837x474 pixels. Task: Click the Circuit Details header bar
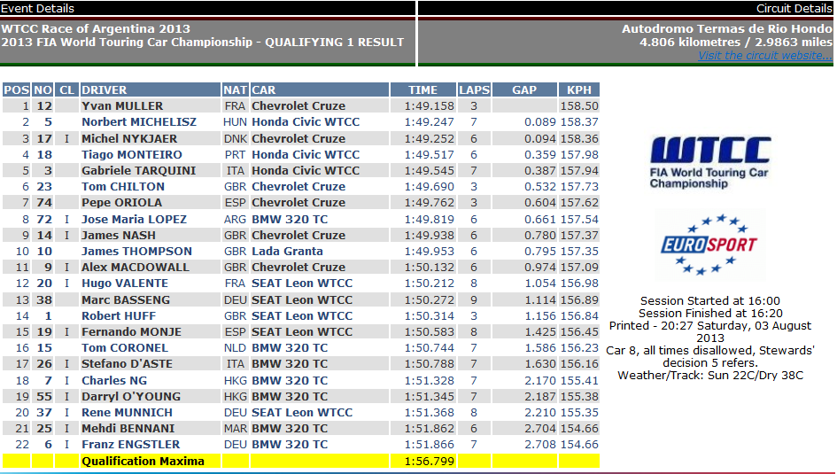click(625, 8)
